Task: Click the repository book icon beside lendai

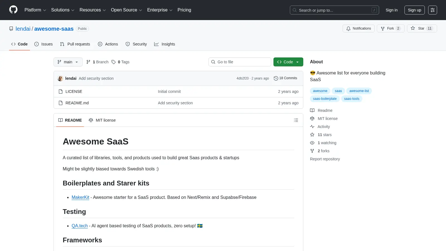Action: (x=11, y=29)
